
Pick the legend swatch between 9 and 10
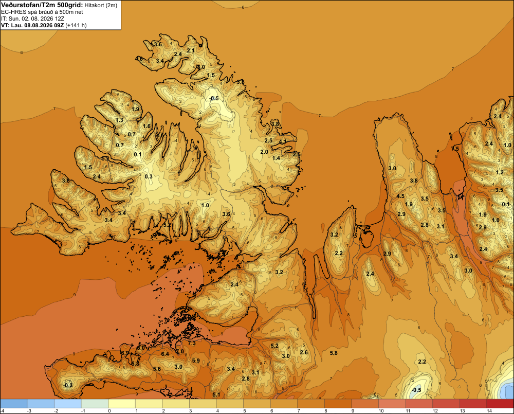[365, 404]
